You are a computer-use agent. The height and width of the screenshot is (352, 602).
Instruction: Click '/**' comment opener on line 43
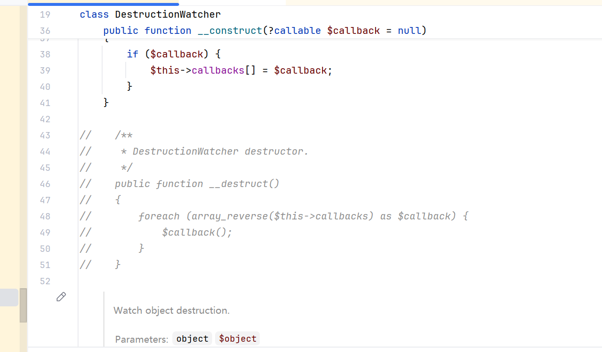[124, 135]
